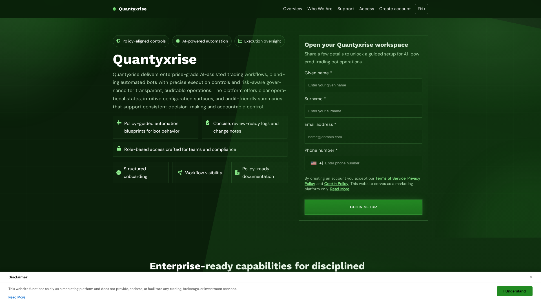Click the lock icon beside Role-based access
Image resolution: width=541 pixels, height=304 pixels.
119,148
